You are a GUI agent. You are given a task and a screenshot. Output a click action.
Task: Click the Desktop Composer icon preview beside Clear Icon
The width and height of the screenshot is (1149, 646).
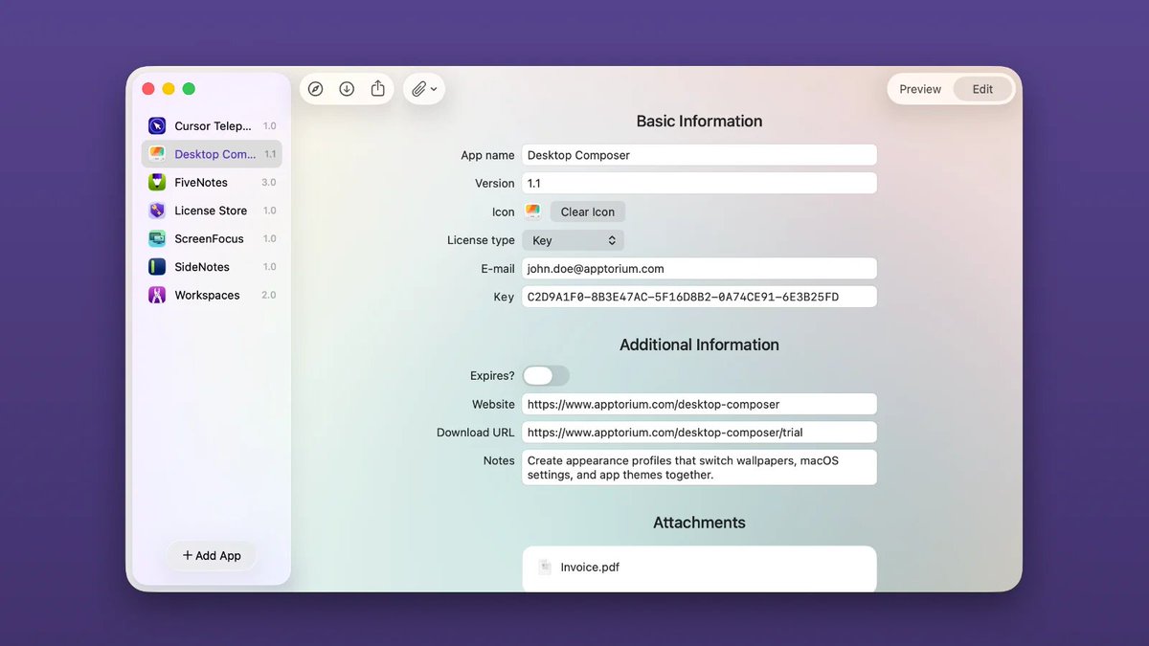coord(533,212)
